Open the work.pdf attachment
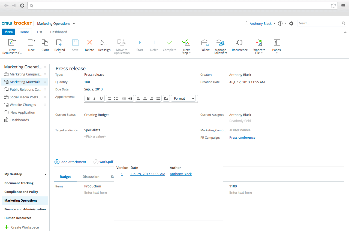349x234 pixels. (x=106, y=162)
